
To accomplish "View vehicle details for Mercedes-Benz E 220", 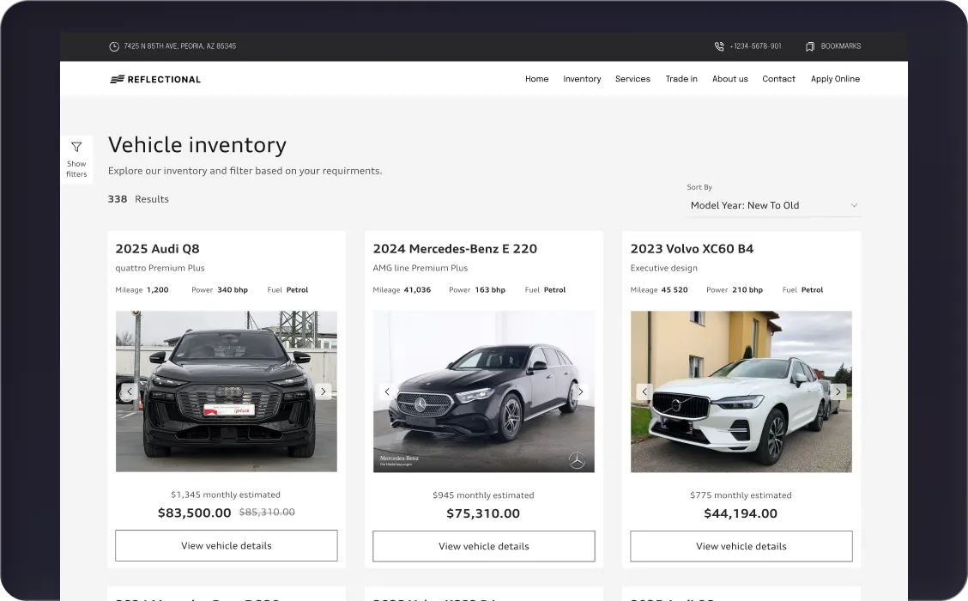I will pyautogui.click(x=483, y=546).
